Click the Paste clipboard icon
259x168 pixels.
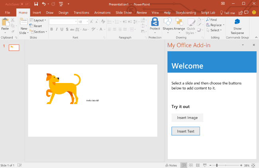(5, 22)
